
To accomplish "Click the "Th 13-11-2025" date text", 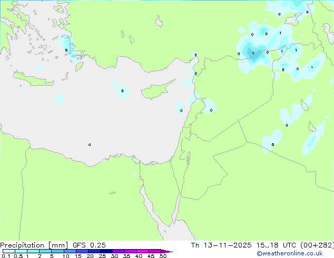I will point(221,245).
